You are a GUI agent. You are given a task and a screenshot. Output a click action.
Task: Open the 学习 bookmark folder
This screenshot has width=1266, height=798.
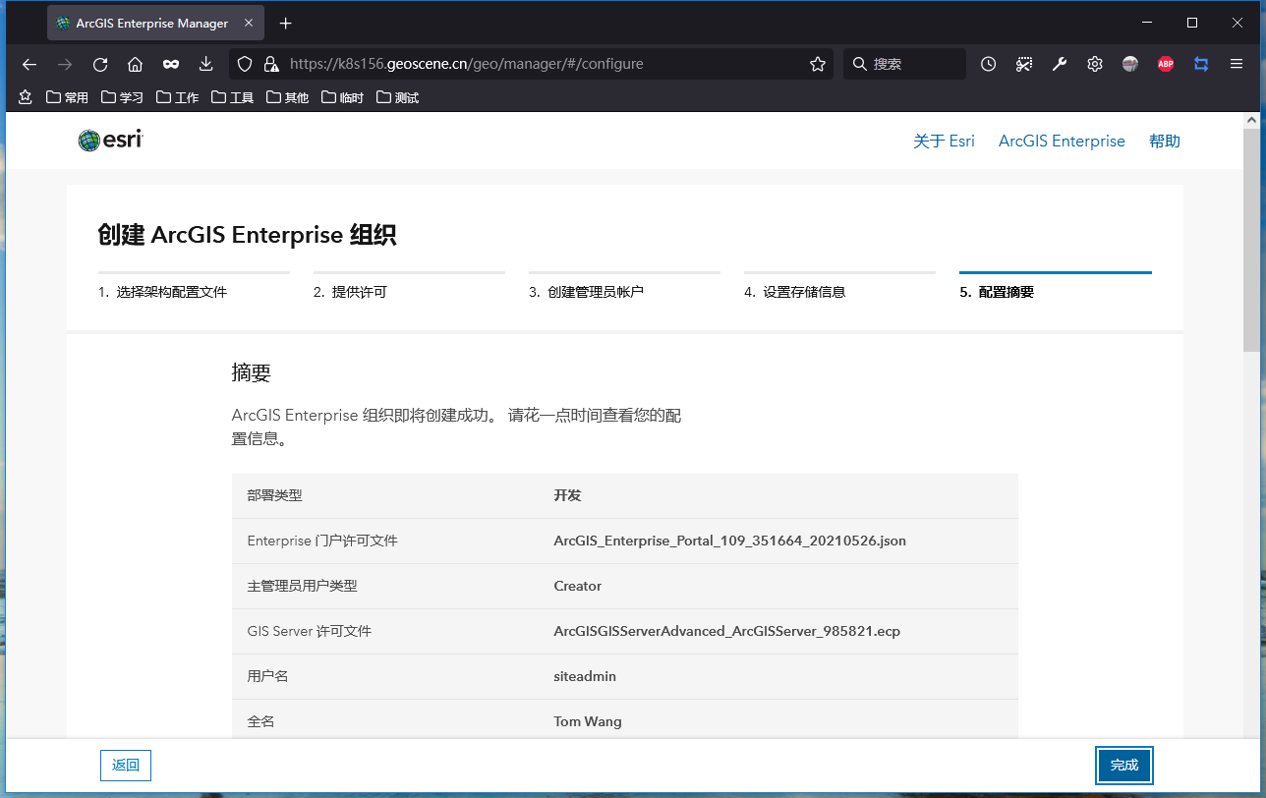[x=122, y=97]
